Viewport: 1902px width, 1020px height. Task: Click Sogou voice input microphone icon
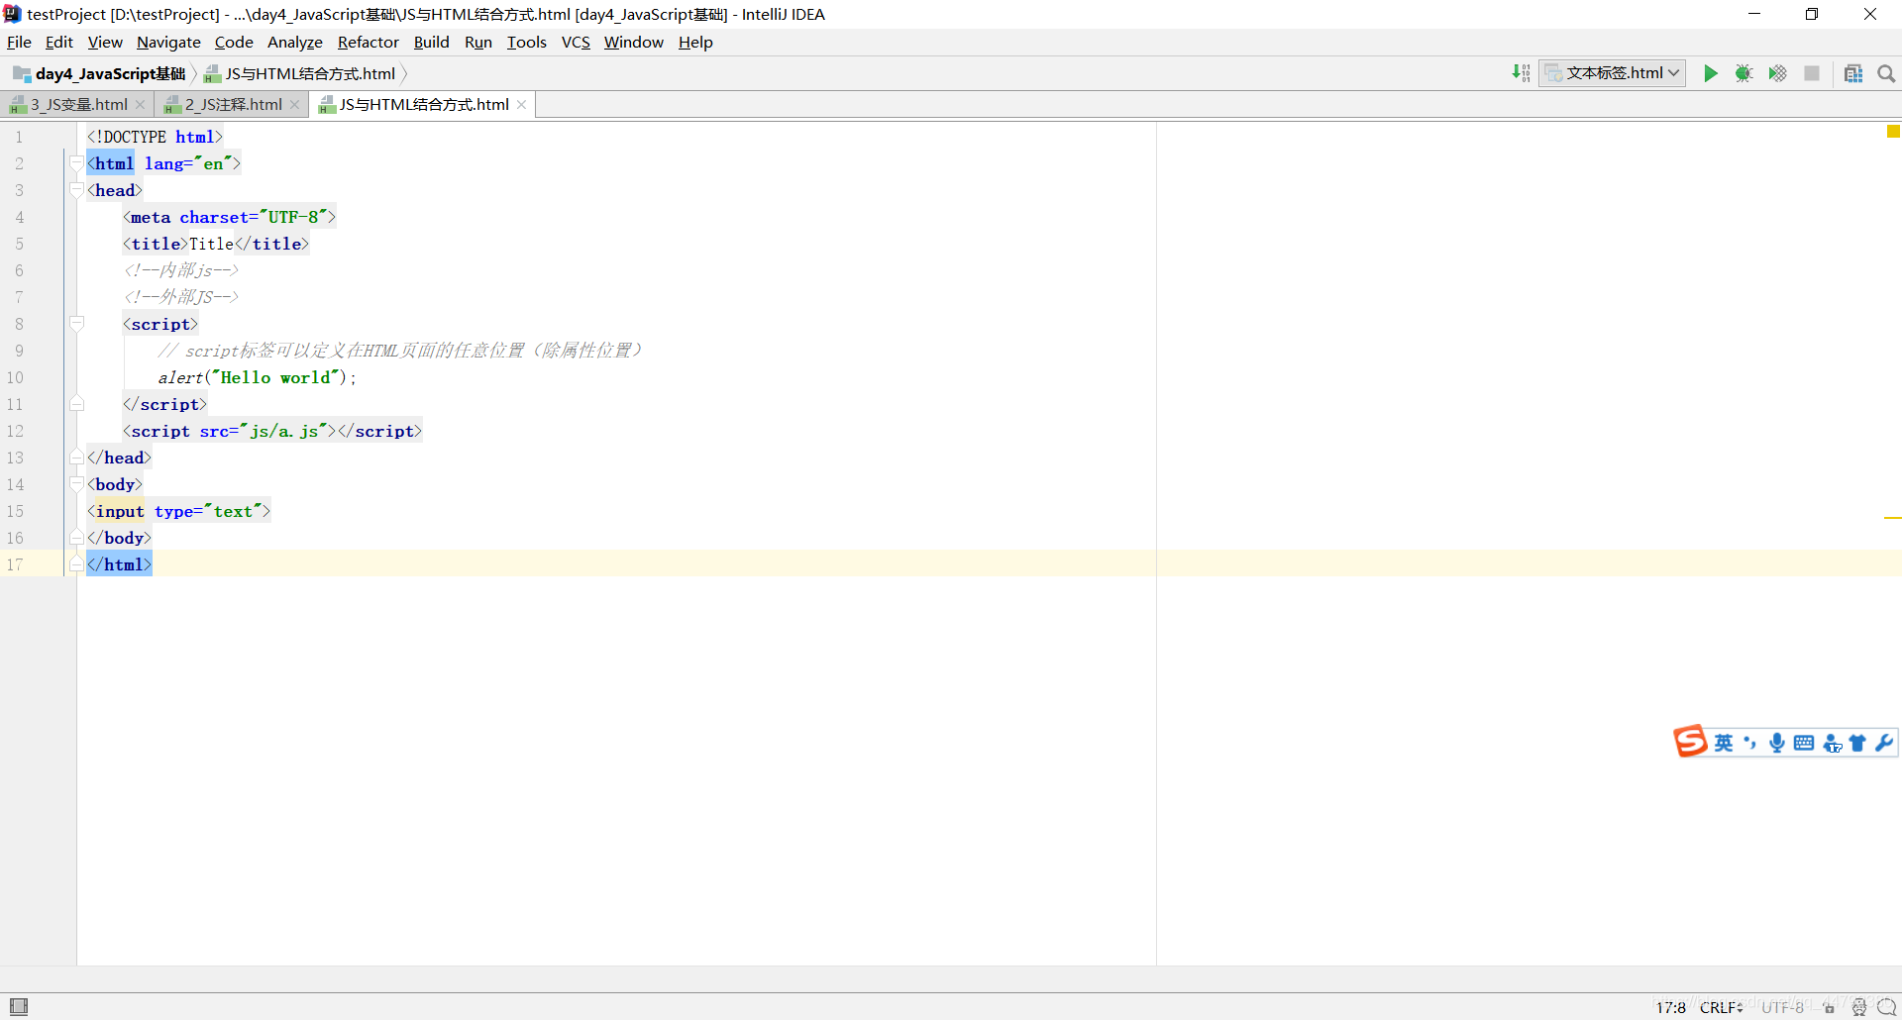click(x=1777, y=743)
